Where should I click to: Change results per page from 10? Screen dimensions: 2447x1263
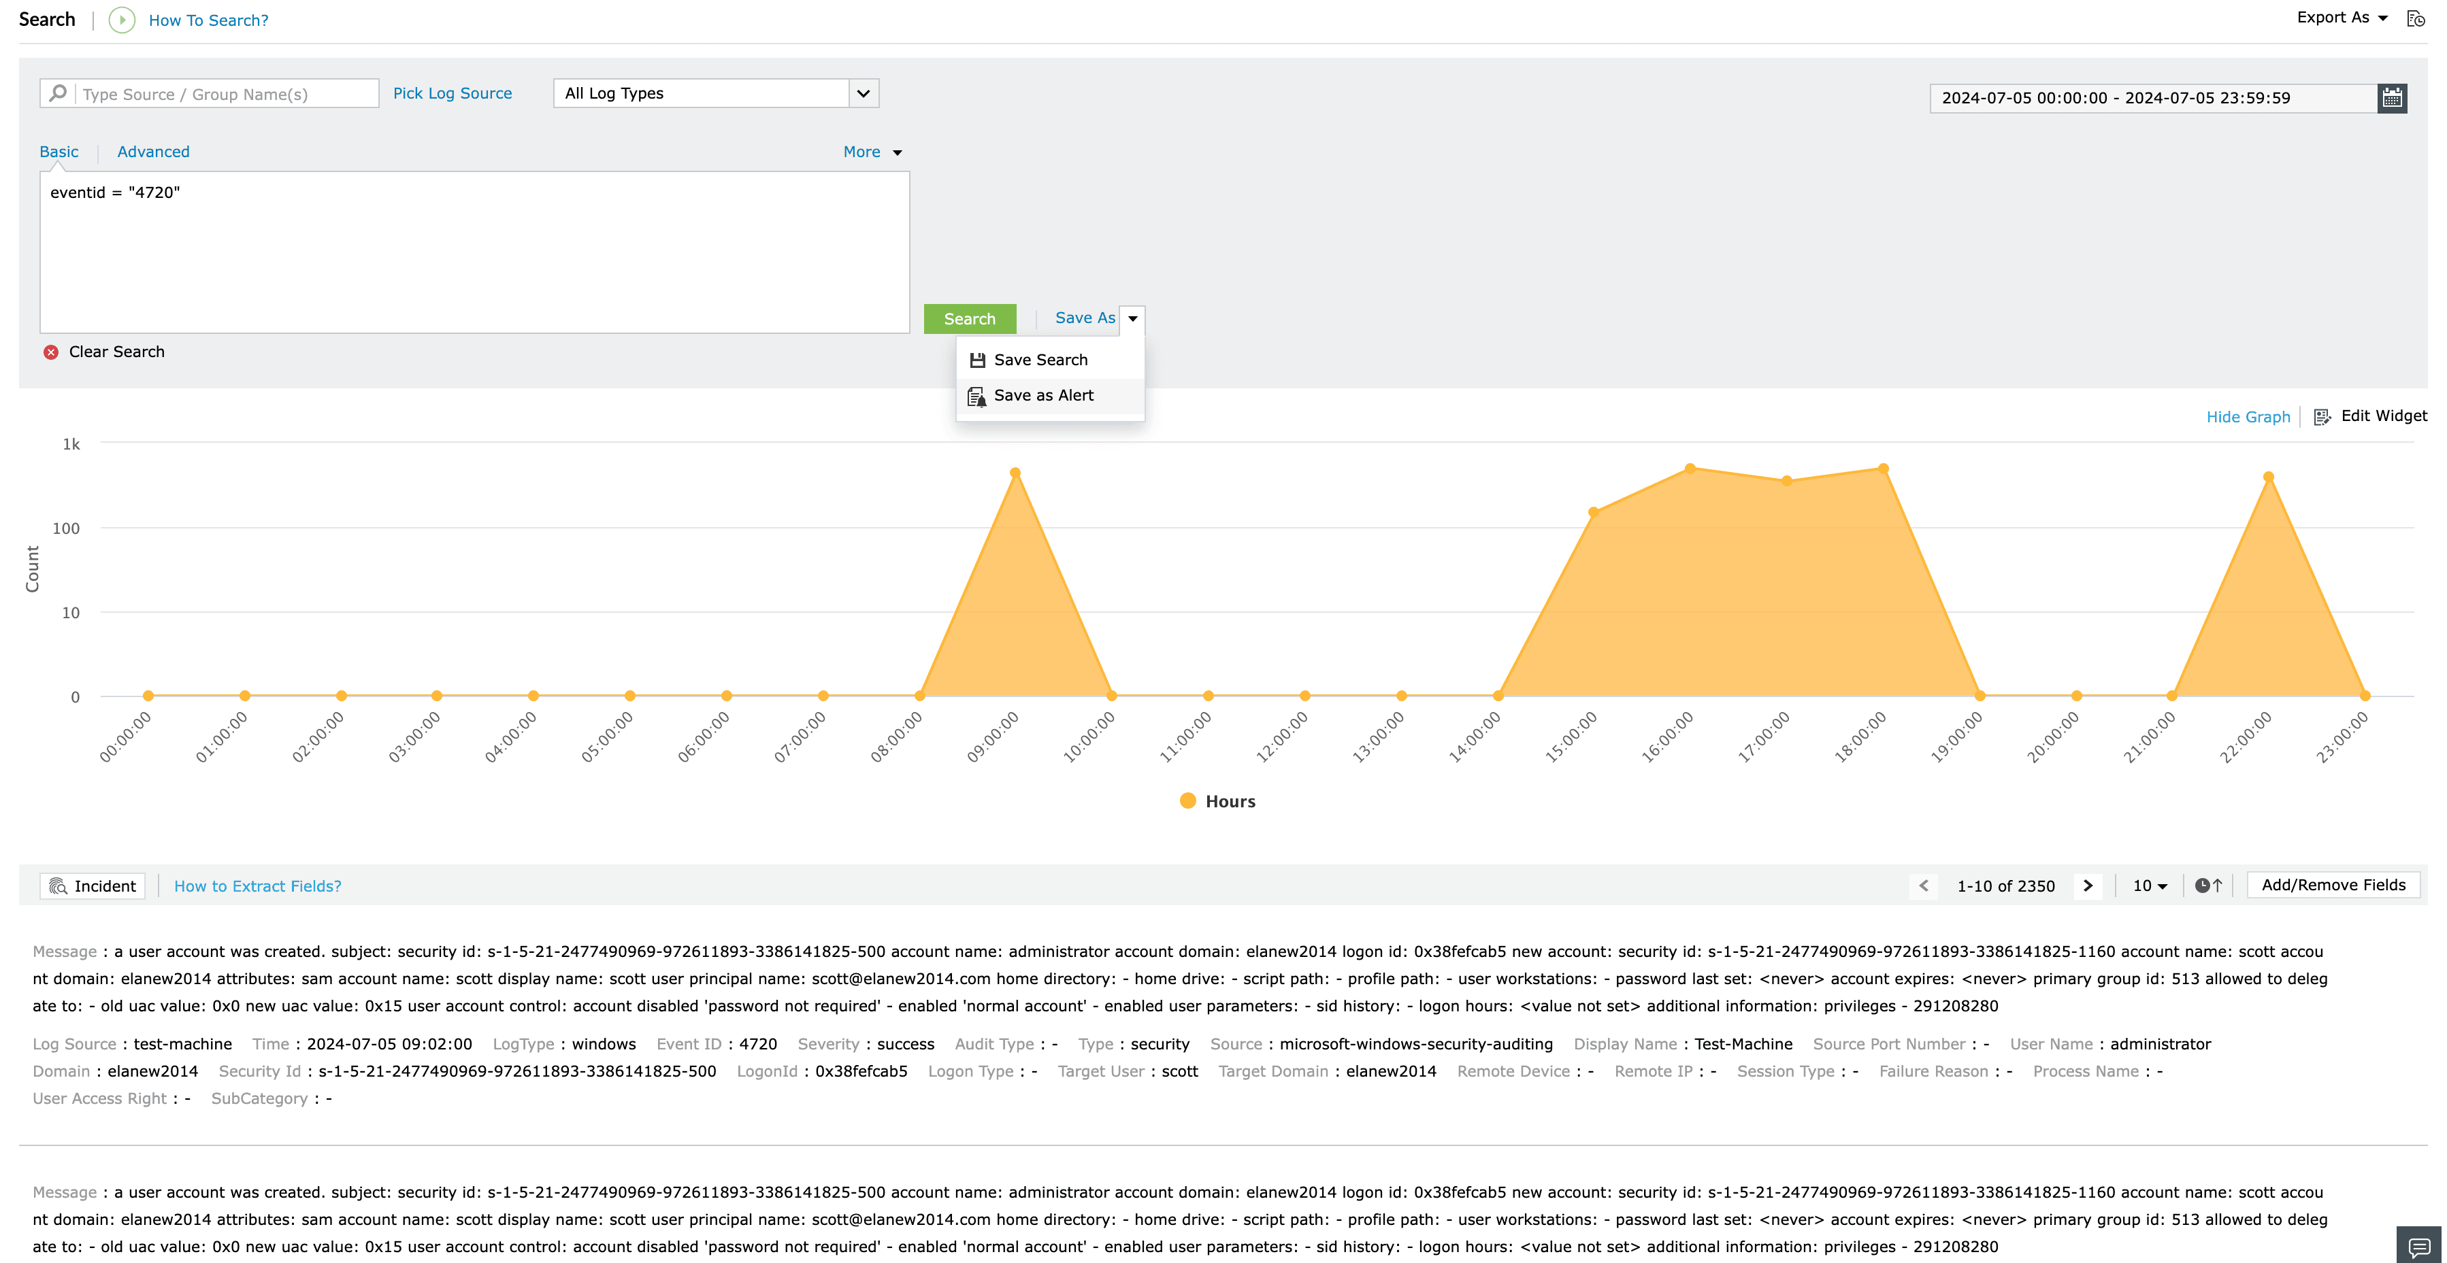pos(2150,885)
